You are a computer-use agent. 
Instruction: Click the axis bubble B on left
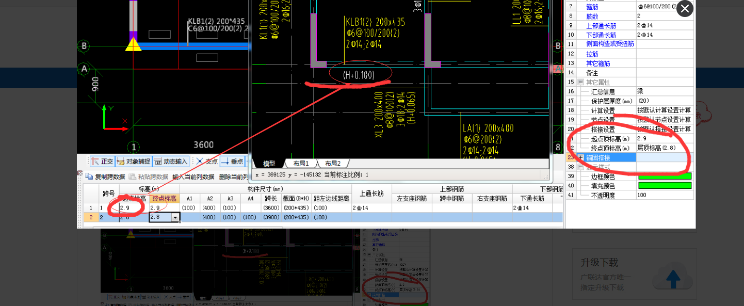[85, 46]
